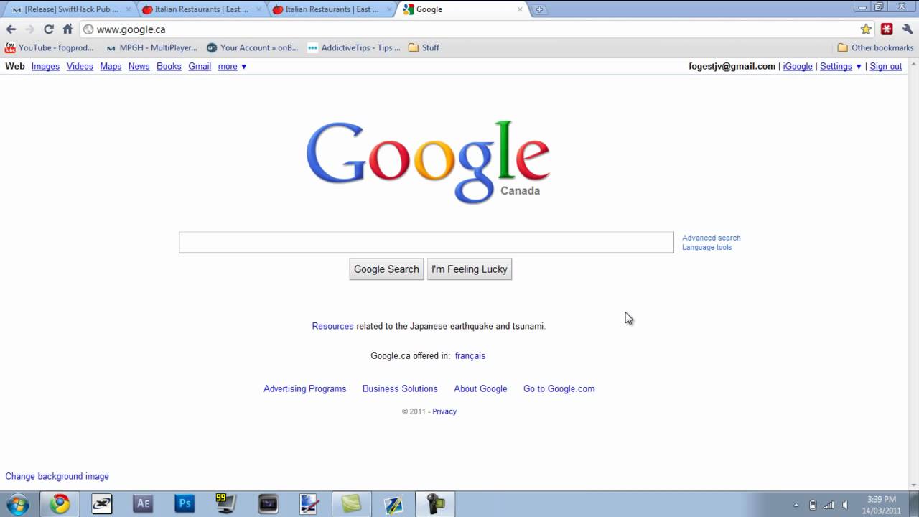This screenshot has height=517, width=919.
Task: Click the I'm Feeling Lucky button
Action: tap(470, 269)
